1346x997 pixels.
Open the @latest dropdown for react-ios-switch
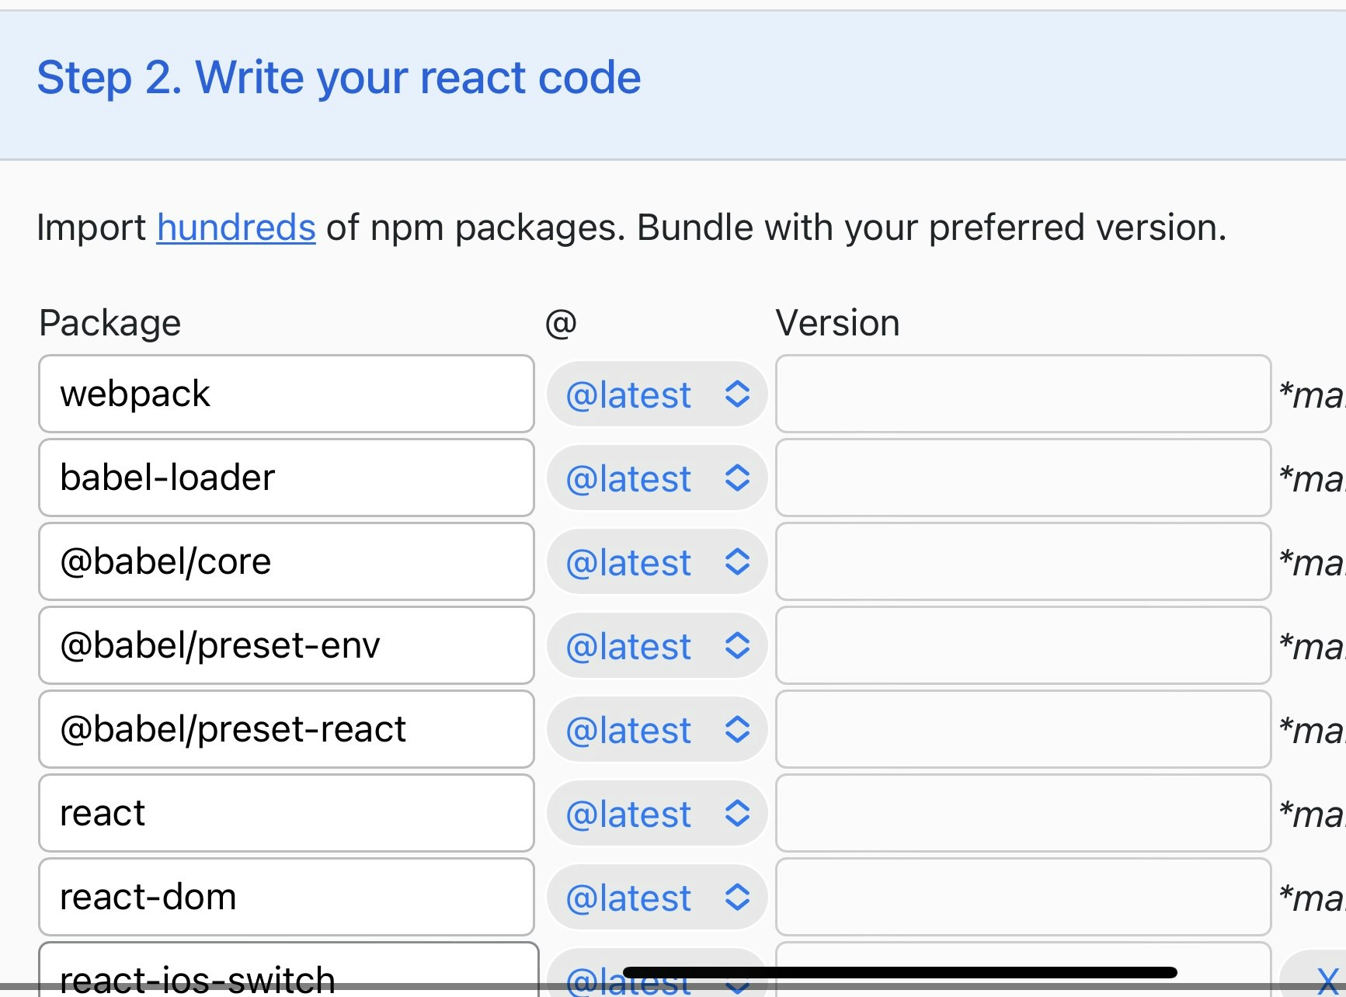point(657,974)
